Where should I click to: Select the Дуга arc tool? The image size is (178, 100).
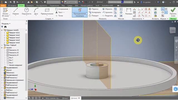[x=36, y=11]
